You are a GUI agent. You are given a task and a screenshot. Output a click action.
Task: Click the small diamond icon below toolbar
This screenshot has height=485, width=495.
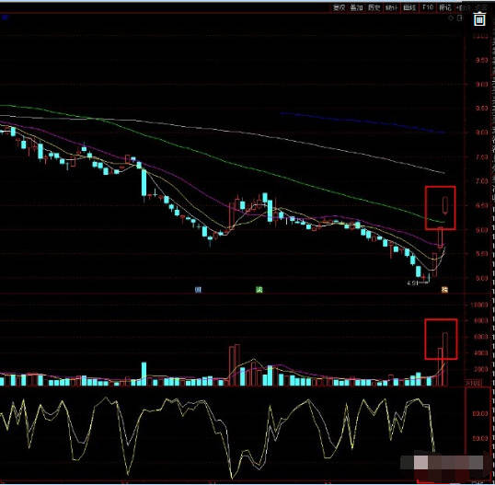[x=451, y=18]
